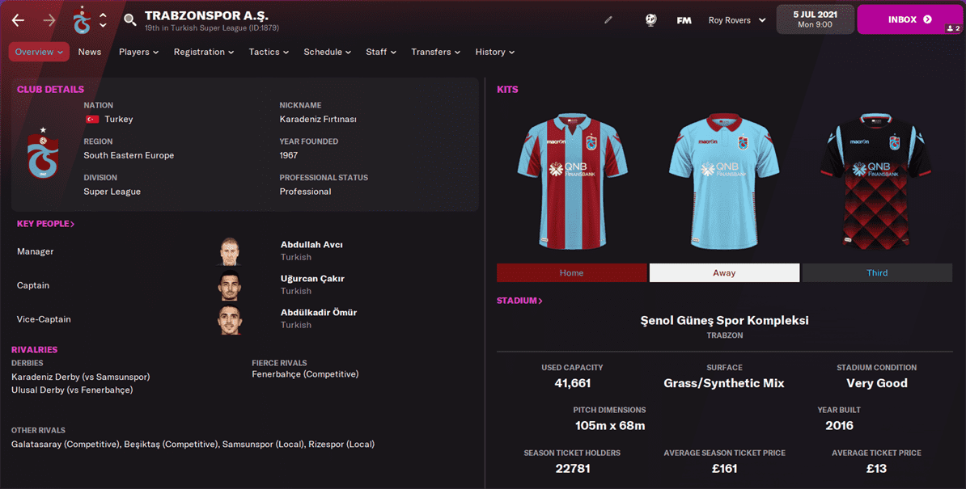Open the Key People section link

coord(45,224)
